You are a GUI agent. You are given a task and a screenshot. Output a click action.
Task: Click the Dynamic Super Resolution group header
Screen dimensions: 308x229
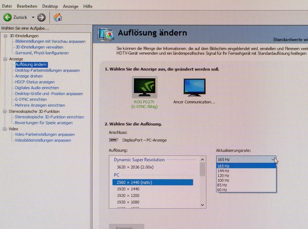point(139,160)
